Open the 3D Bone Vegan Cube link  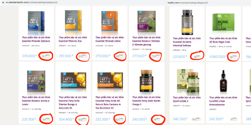223,40
